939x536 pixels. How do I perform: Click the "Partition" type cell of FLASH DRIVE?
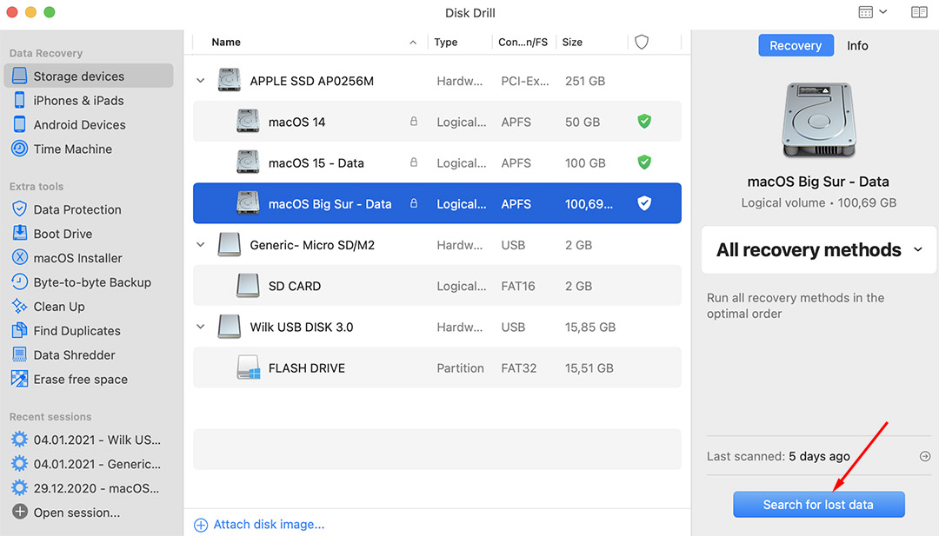[x=460, y=367]
